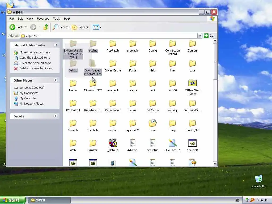This screenshot has width=272, height=204.
Task: Select the _default shortcut file icon
Action: point(113,143)
